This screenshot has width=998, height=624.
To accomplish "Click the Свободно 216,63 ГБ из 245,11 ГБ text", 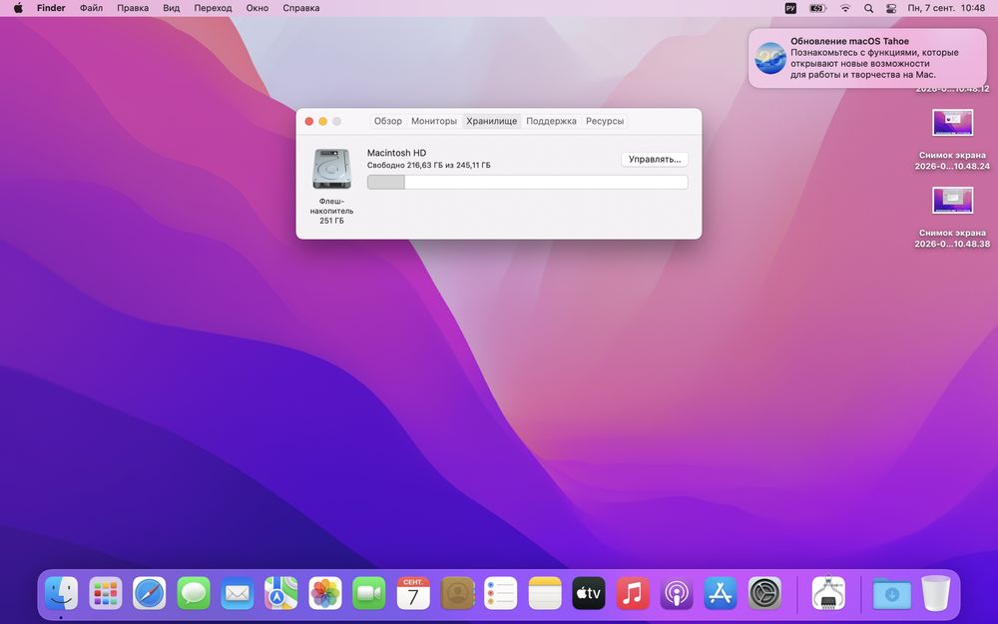I will (429, 165).
